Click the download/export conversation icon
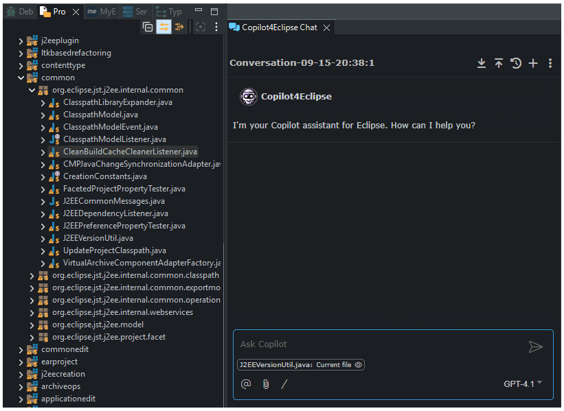Viewport: 564px width, 411px height. coord(482,63)
